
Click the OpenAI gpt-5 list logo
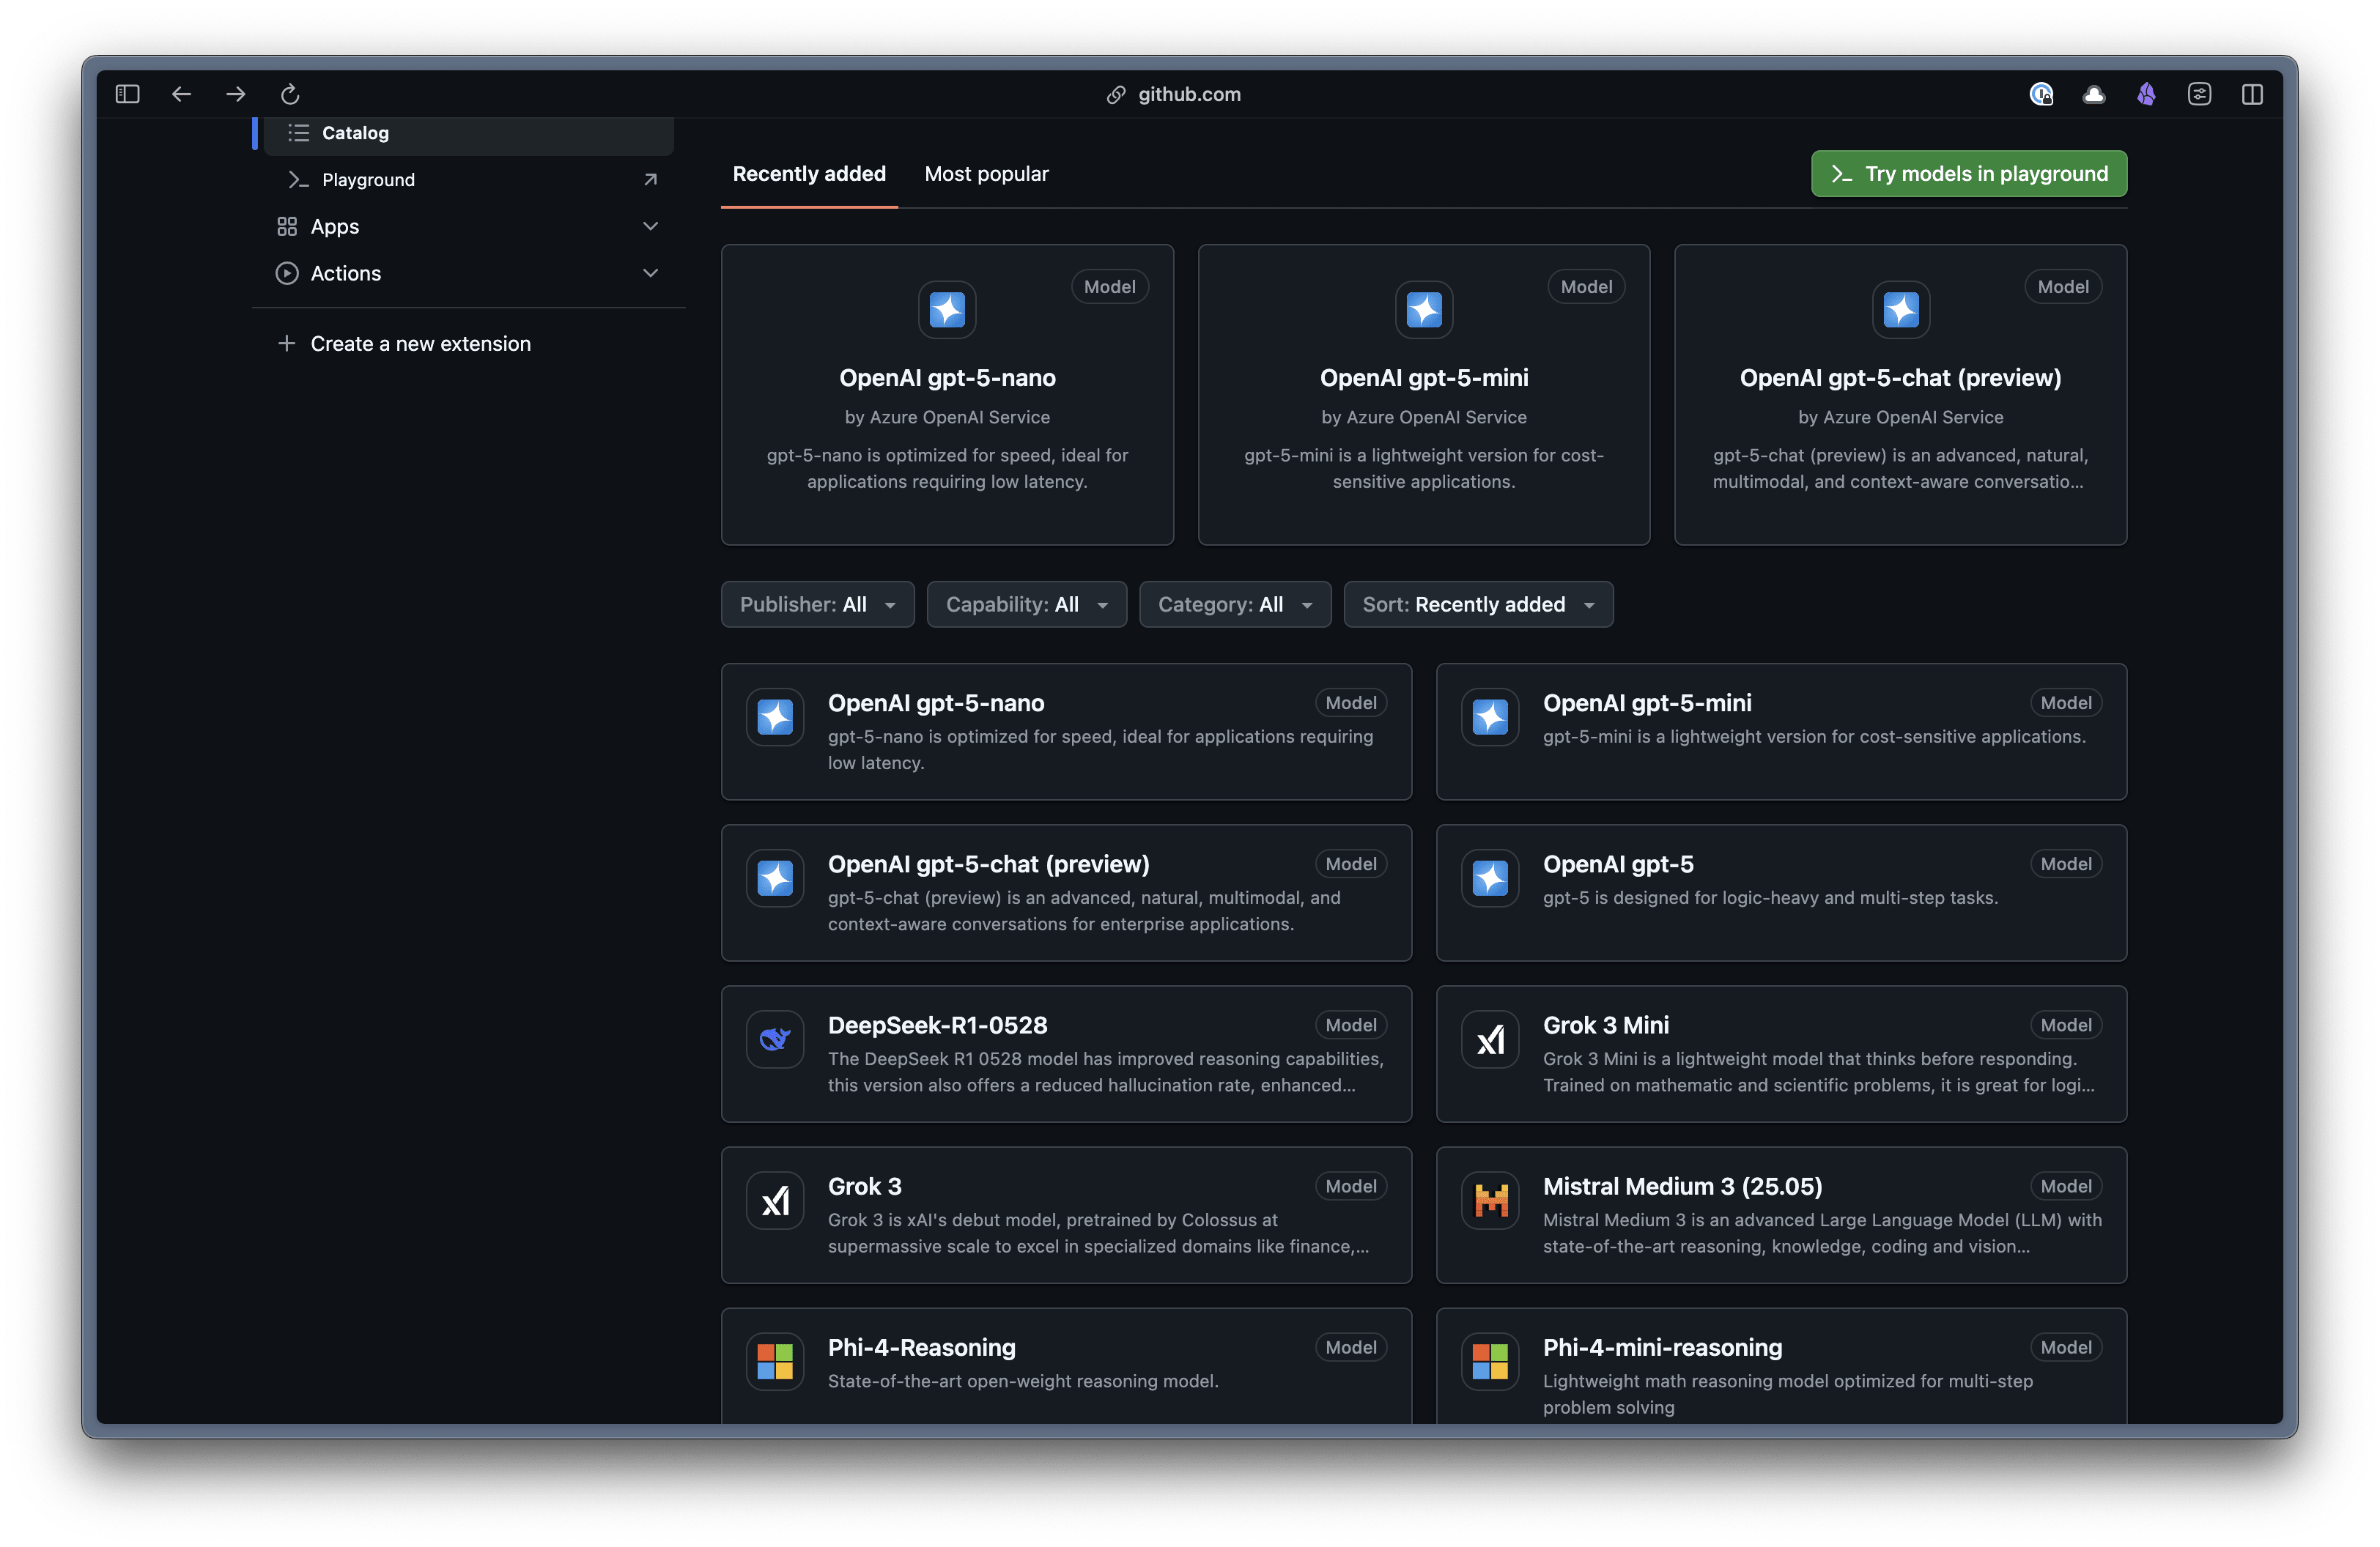coord(1490,878)
